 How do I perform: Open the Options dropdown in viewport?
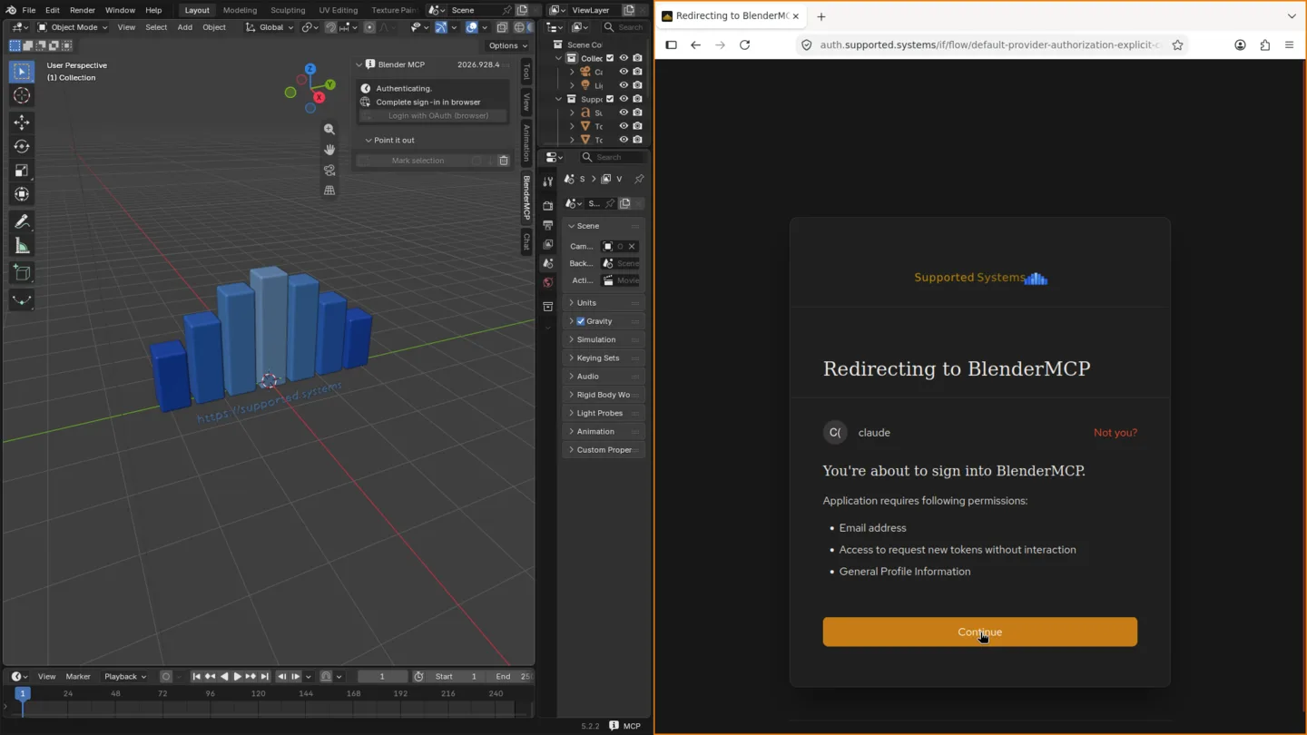click(x=508, y=45)
